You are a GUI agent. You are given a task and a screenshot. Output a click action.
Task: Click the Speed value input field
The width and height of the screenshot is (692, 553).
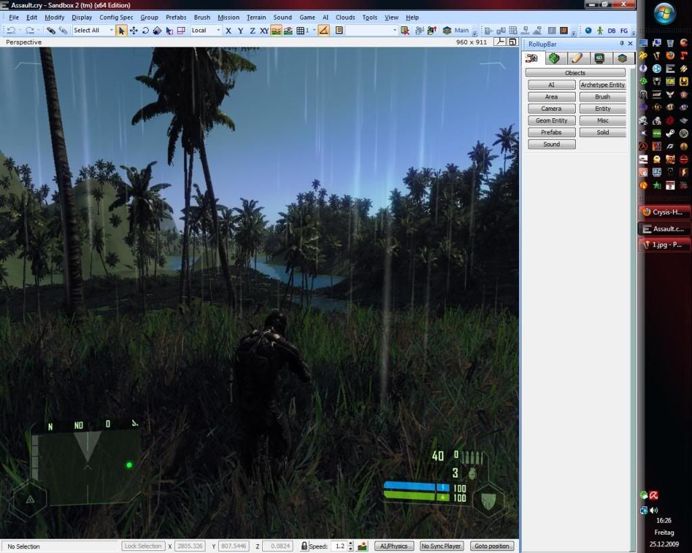(341, 546)
